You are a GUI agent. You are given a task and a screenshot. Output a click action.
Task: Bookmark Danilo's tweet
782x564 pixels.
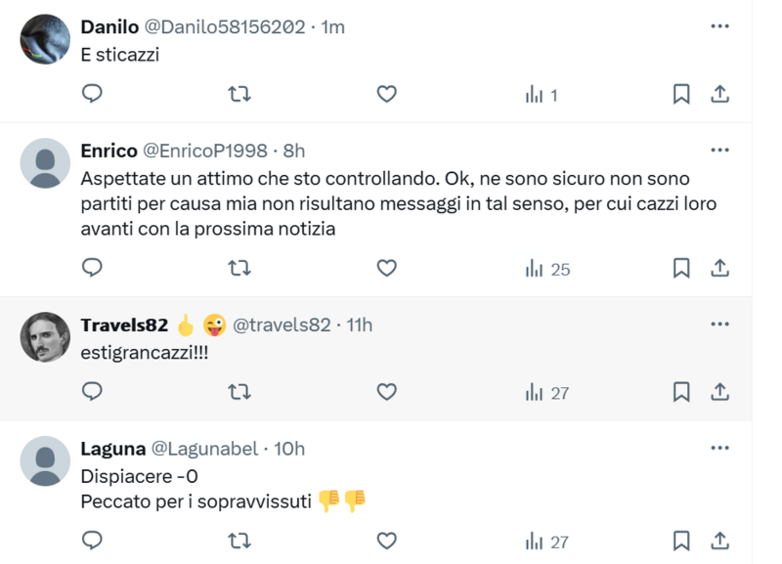(681, 95)
